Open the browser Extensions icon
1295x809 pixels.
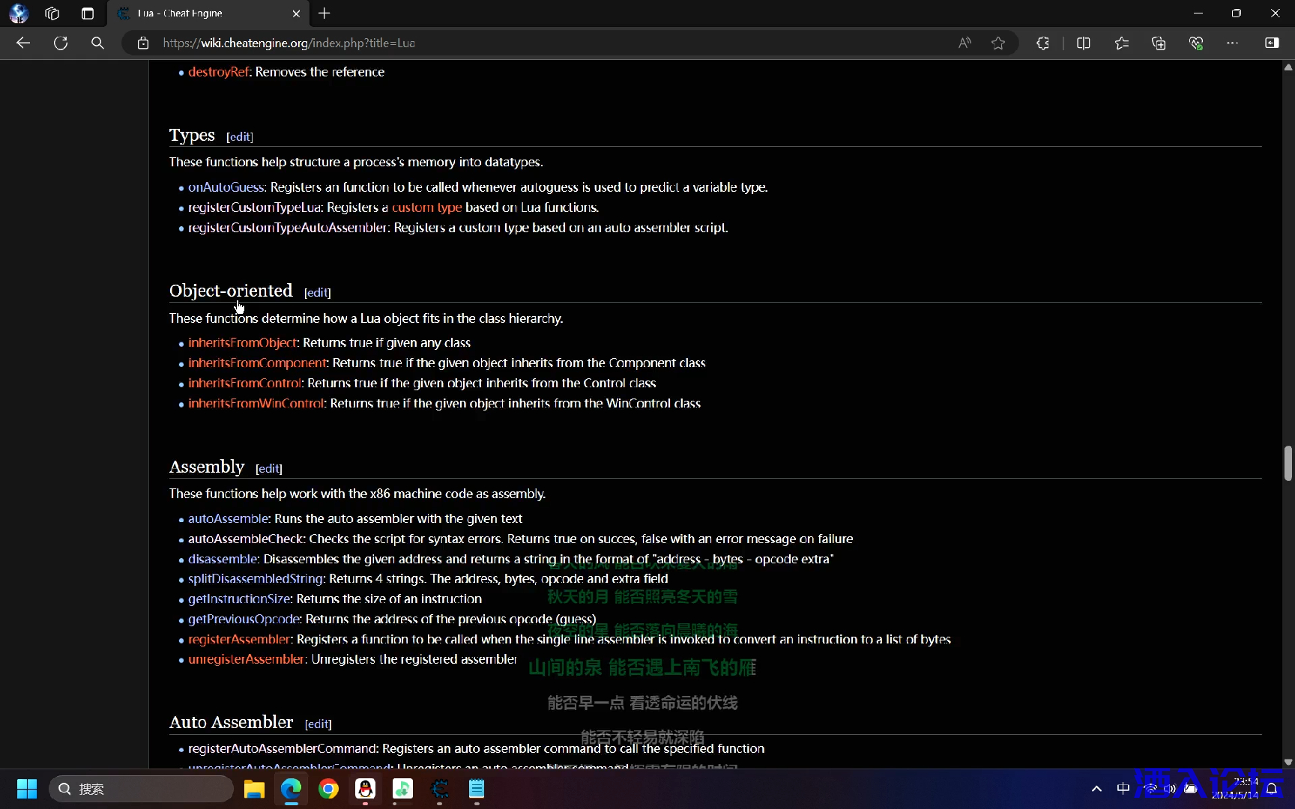[1042, 43]
